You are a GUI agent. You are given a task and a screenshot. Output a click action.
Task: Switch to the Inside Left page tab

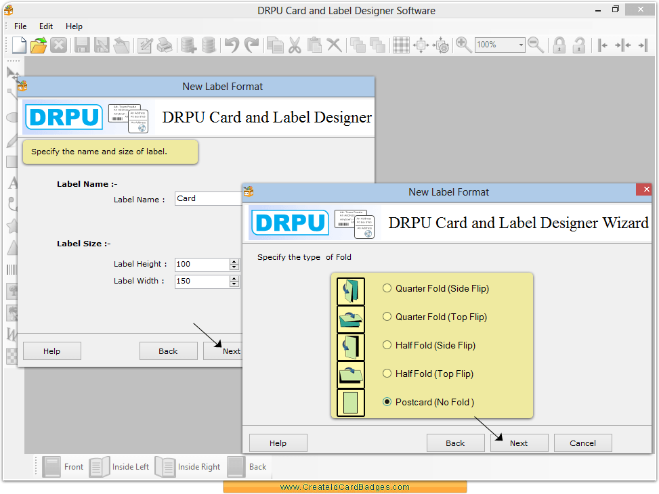[x=119, y=467]
